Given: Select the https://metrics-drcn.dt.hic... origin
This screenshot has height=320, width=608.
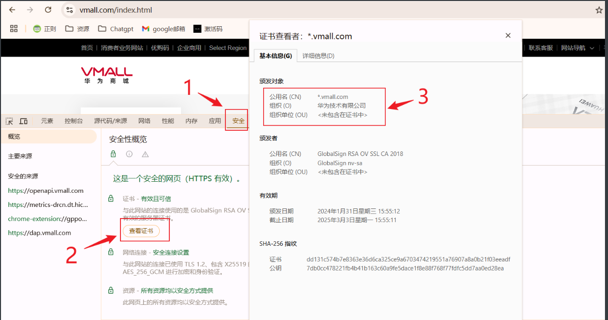Looking at the screenshot, I should coord(48,205).
